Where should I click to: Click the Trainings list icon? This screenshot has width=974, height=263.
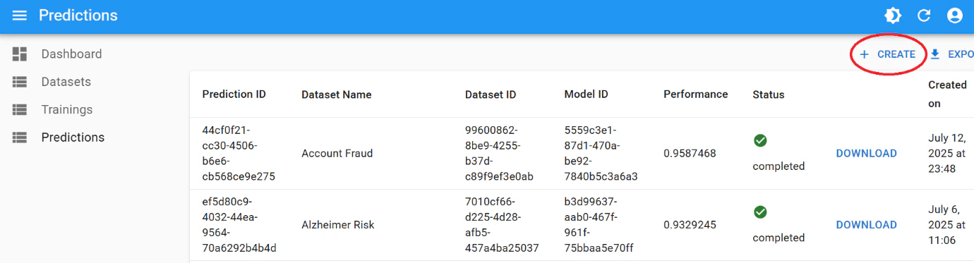point(20,109)
